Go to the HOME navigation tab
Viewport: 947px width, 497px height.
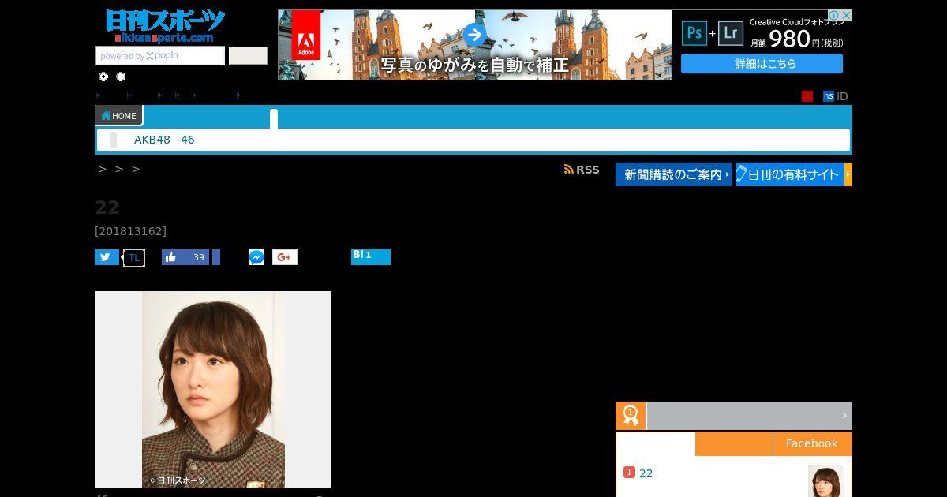click(x=118, y=116)
